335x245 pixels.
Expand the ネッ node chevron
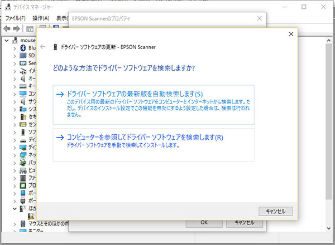pos(15,155)
